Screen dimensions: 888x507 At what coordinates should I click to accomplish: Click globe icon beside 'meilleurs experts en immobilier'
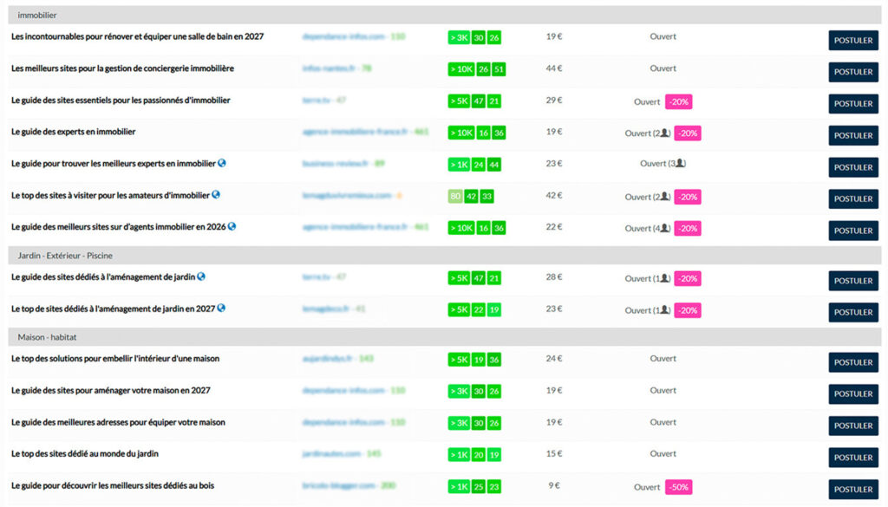point(222,163)
